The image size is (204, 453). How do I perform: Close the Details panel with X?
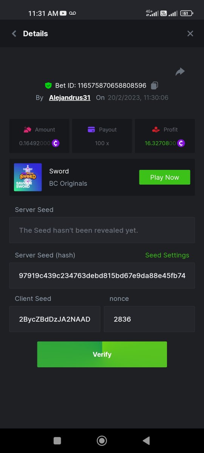coord(190,34)
